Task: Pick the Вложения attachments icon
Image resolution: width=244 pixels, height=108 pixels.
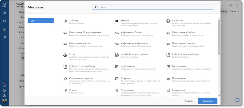Action: [x=168, y=21]
